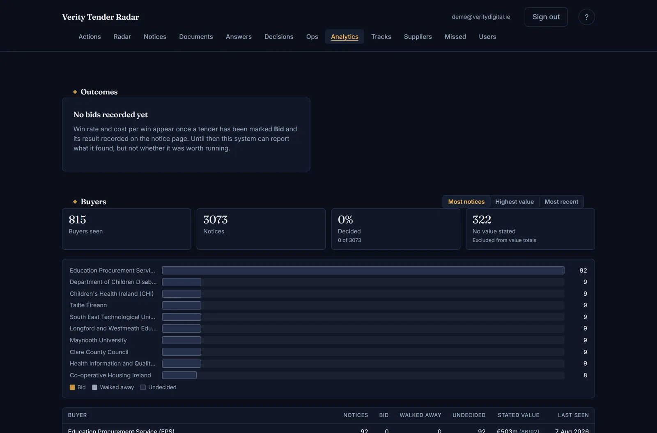Screen dimensions: 657x433
Task: Click the Outcomes section heading
Action: pyautogui.click(x=99, y=92)
